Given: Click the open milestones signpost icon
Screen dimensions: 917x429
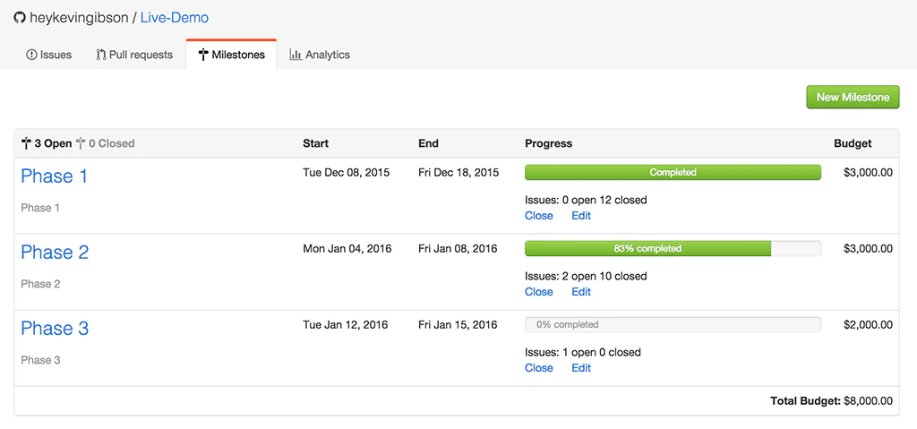Looking at the screenshot, I should [26, 143].
